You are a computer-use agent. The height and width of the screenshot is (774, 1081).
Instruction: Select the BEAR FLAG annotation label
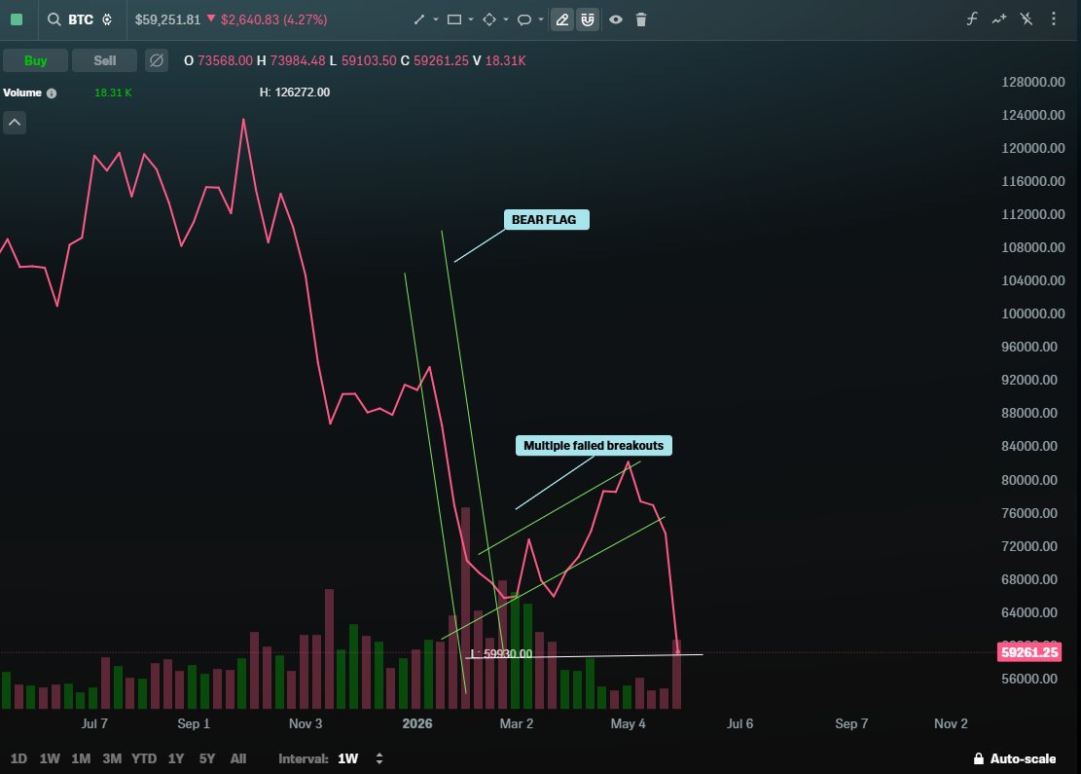[x=547, y=219]
